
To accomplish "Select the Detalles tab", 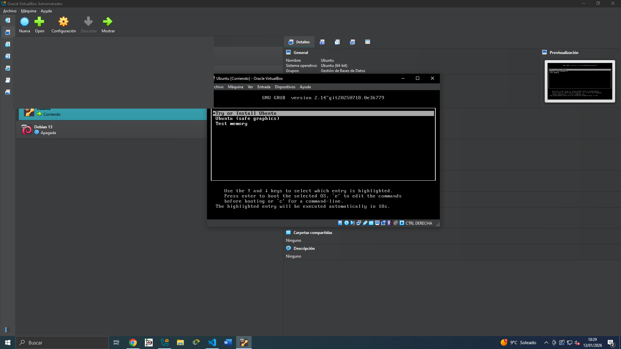I will coord(299,42).
